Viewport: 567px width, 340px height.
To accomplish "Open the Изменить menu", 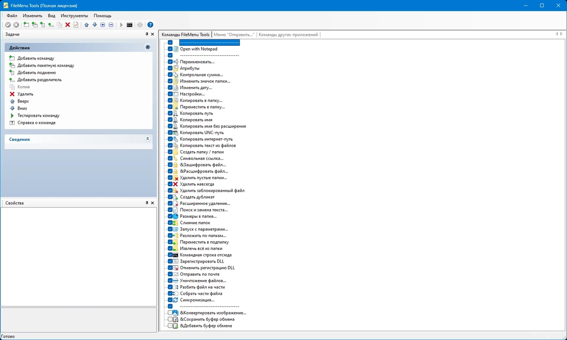I will [x=33, y=16].
